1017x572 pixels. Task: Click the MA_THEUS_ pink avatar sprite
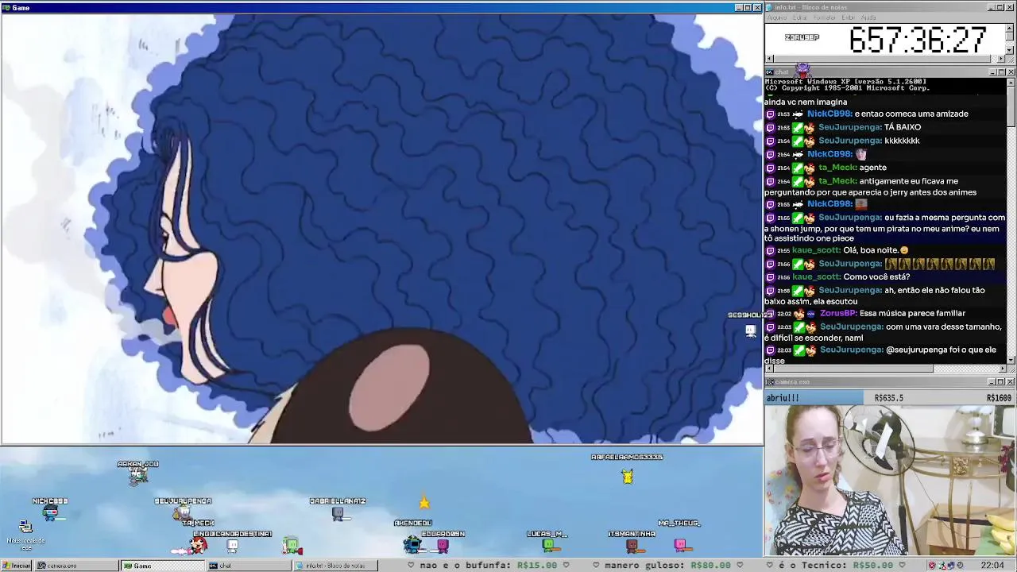tap(680, 545)
